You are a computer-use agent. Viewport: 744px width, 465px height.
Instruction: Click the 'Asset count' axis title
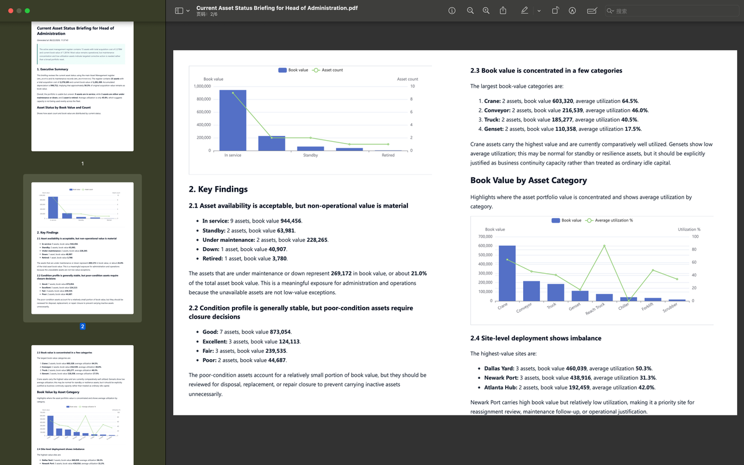pyautogui.click(x=407, y=79)
